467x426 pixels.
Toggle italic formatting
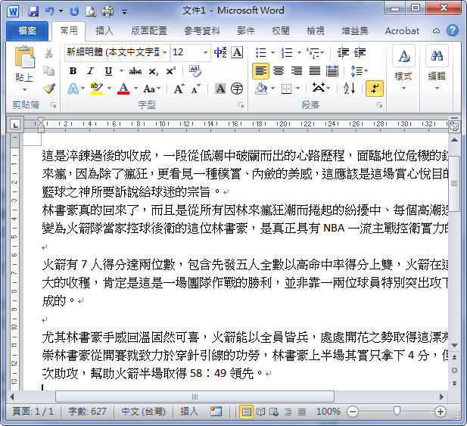pyautogui.click(x=90, y=71)
